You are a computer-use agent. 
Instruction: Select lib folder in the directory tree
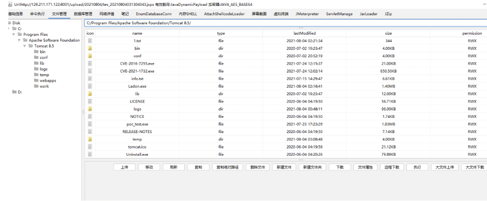click(42, 63)
